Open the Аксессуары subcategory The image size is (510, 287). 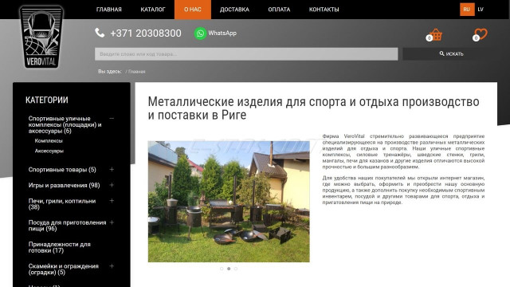[x=49, y=151]
